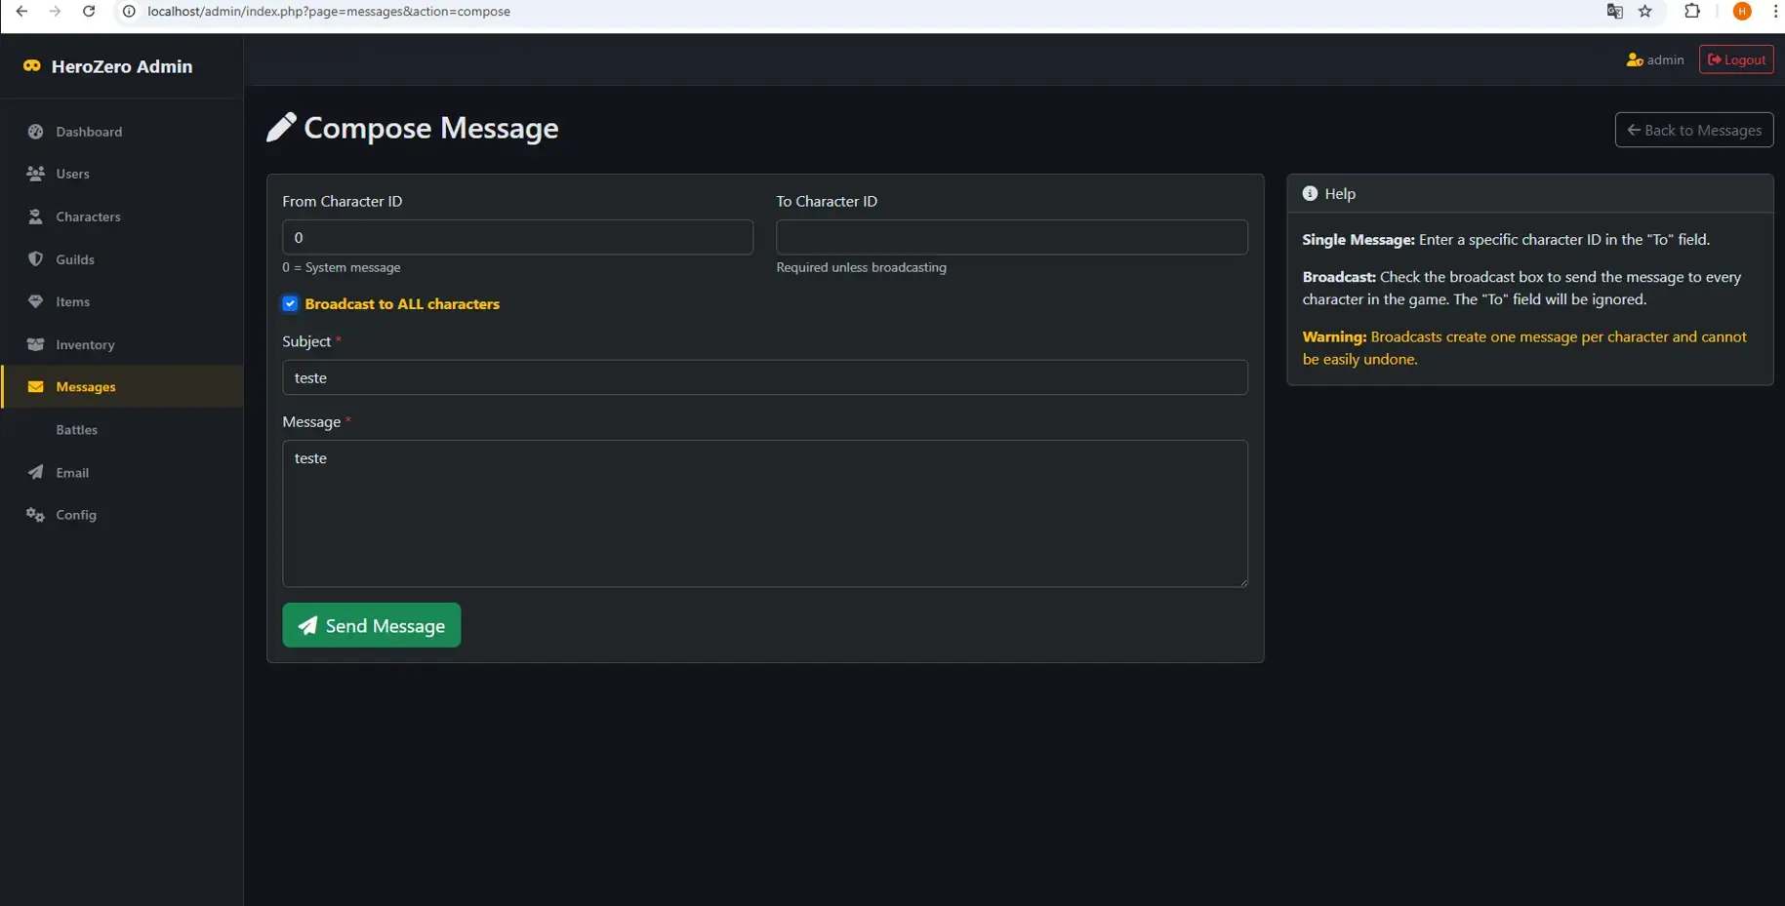Click the Messages envelope icon in the sidebar
This screenshot has height=906, width=1785.
(36, 387)
